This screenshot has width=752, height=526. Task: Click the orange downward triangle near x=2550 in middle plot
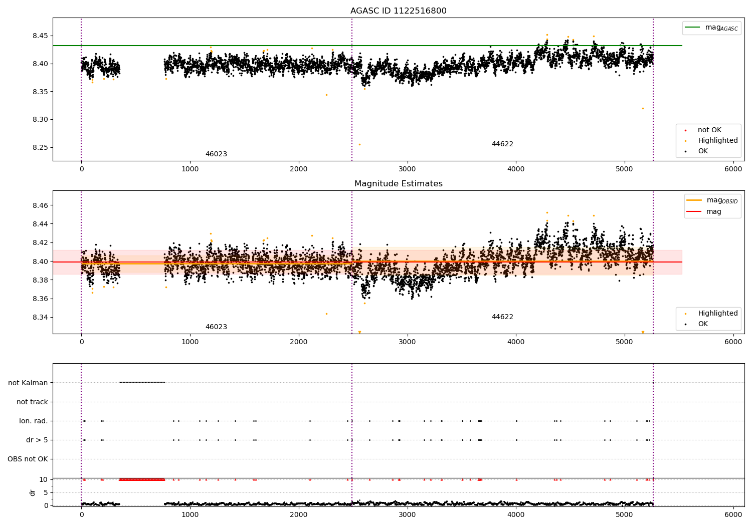click(x=359, y=332)
